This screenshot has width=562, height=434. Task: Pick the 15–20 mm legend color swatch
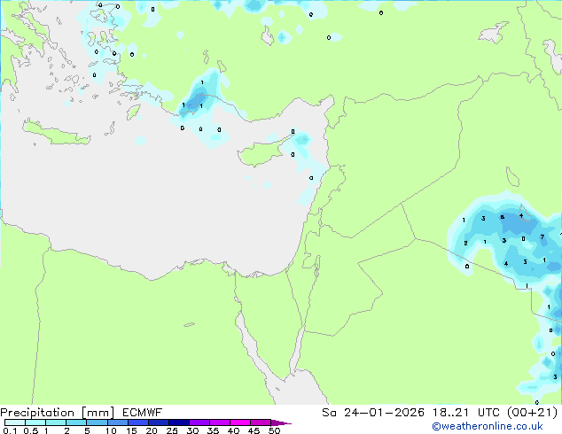137,422
